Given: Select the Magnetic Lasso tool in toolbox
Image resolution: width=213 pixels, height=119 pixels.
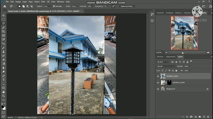Looking at the screenshot, I should pos(3,23).
